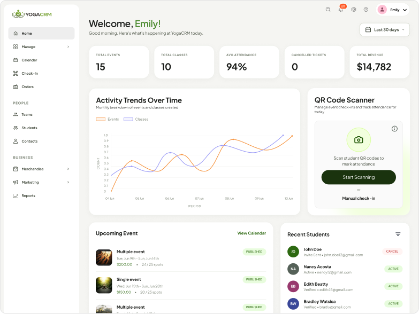This screenshot has width=419, height=314.
Task: Click the Merchandise bag icon
Action: tap(16, 169)
